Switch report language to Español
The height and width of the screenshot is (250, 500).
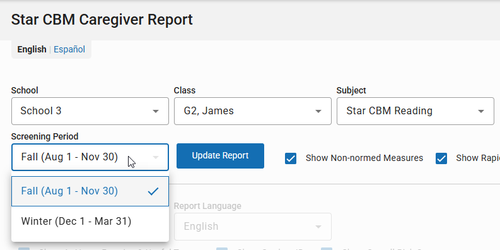(69, 49)
